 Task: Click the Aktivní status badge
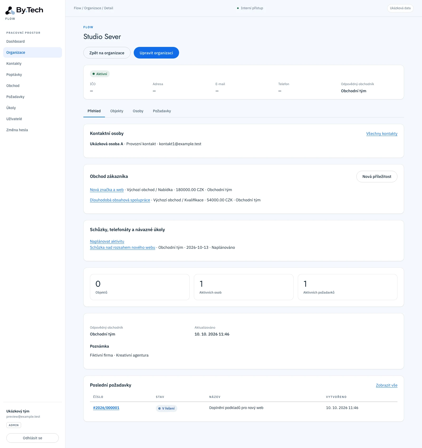pos(100,74)
